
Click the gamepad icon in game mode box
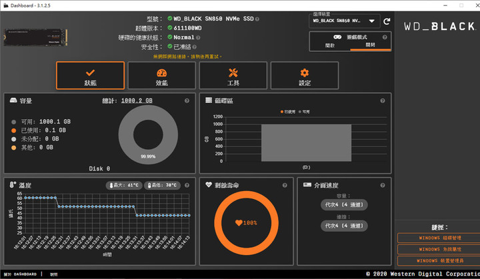click(337, 37)
